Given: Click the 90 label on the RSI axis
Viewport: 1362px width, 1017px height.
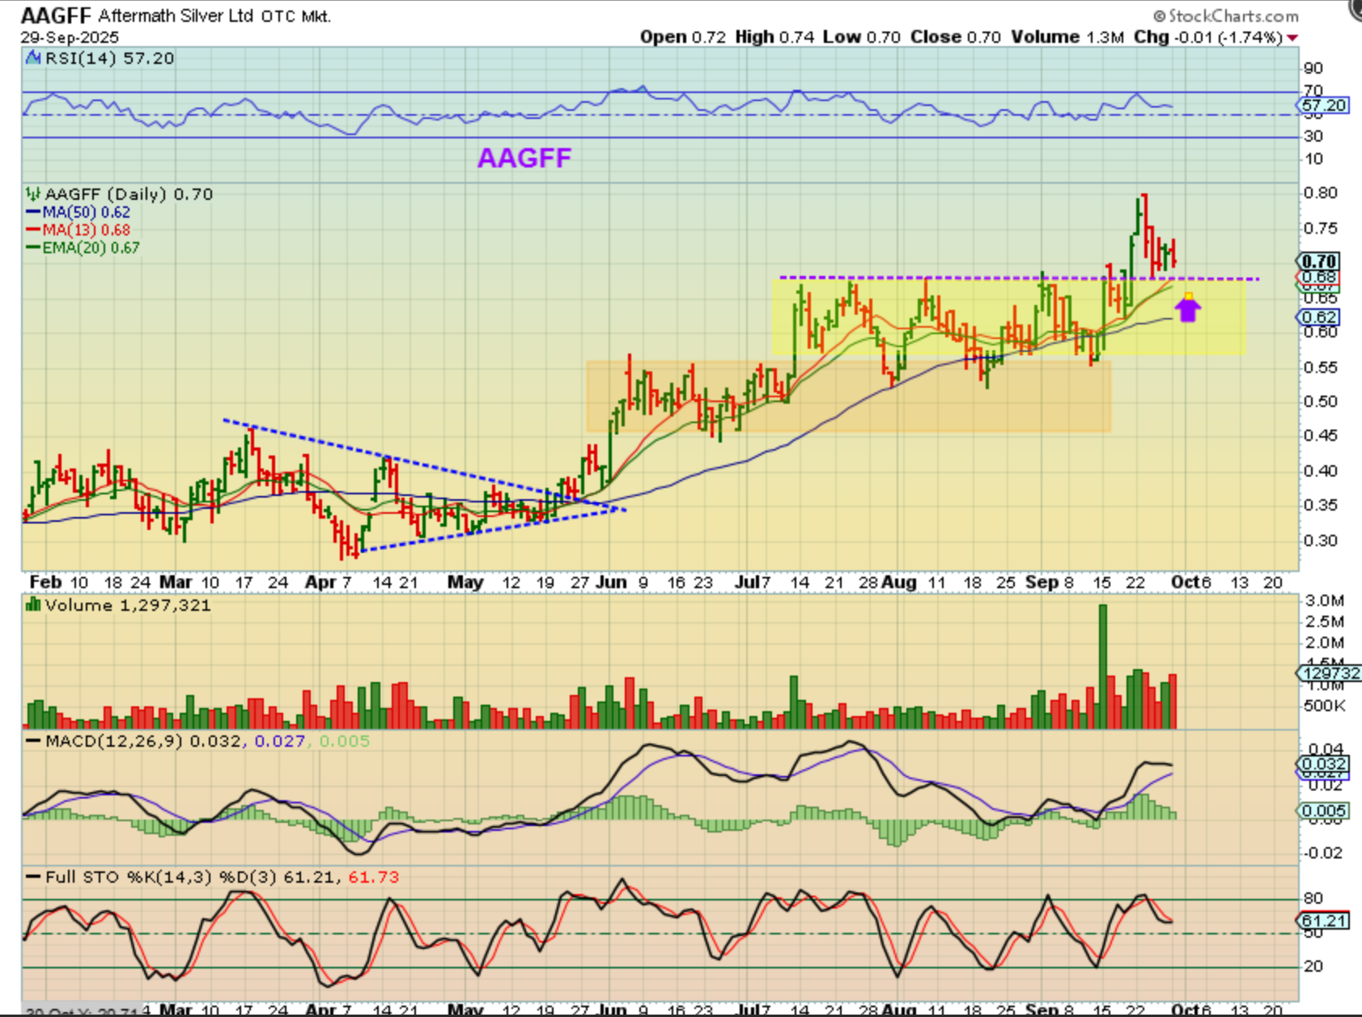Looking at the screenshot, I should coord(1313,68).
